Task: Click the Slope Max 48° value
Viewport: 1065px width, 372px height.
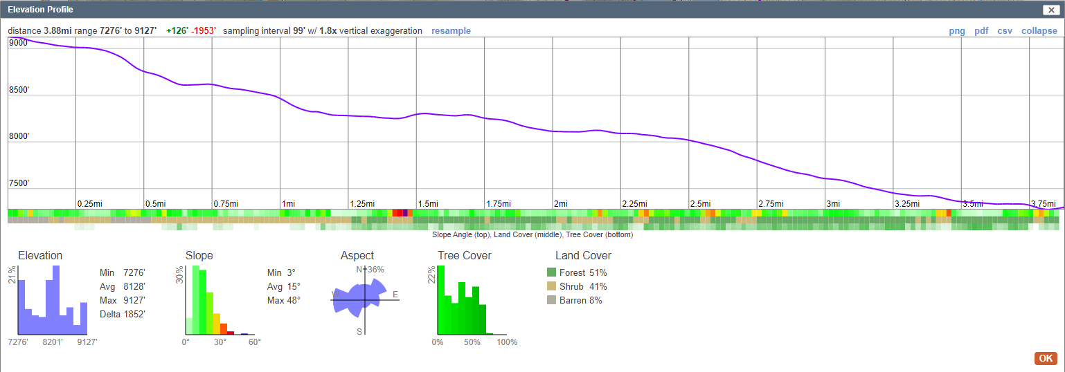Action: 292,300
